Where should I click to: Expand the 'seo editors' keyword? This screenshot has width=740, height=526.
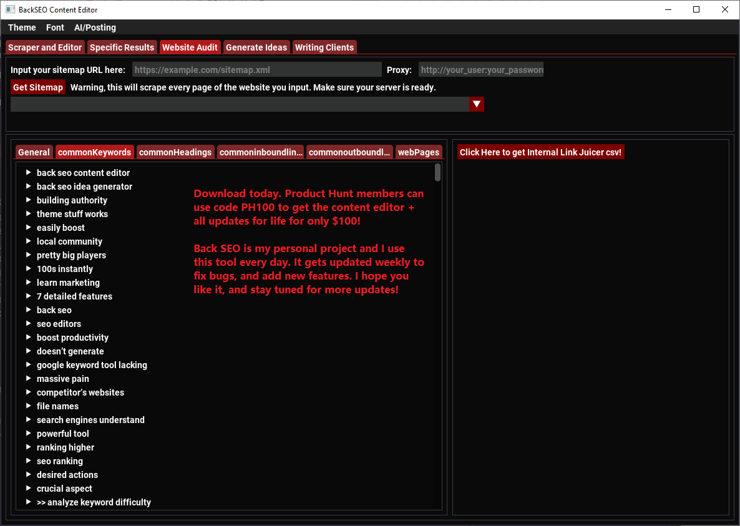(28, 323)
